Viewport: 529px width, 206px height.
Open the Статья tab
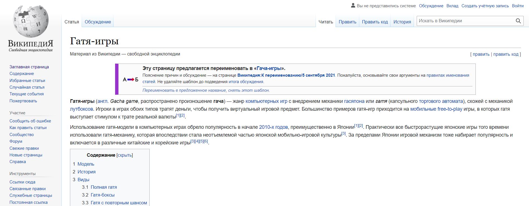click(72, 22)
